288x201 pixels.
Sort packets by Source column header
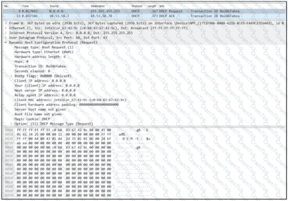pyautogui.click(x=54, y=6)
